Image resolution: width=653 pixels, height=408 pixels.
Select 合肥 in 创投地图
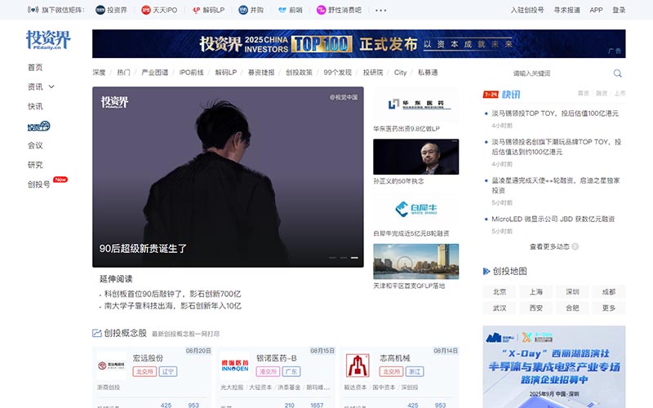pyautogui.click(x=572, y=308)
